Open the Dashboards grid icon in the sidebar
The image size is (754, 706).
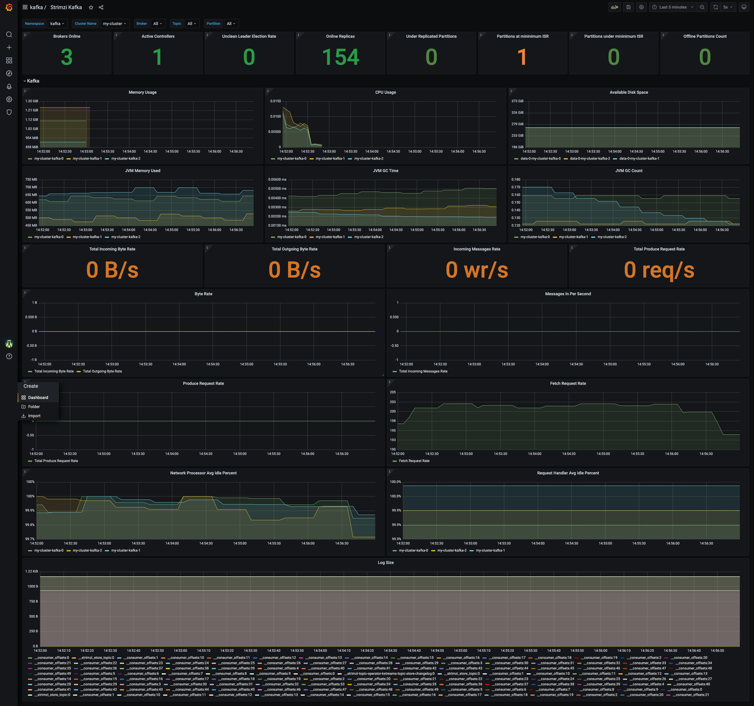point(9,60)
